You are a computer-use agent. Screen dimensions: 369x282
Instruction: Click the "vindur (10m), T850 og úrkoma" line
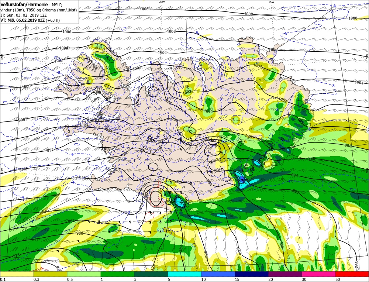coord(39,10)
